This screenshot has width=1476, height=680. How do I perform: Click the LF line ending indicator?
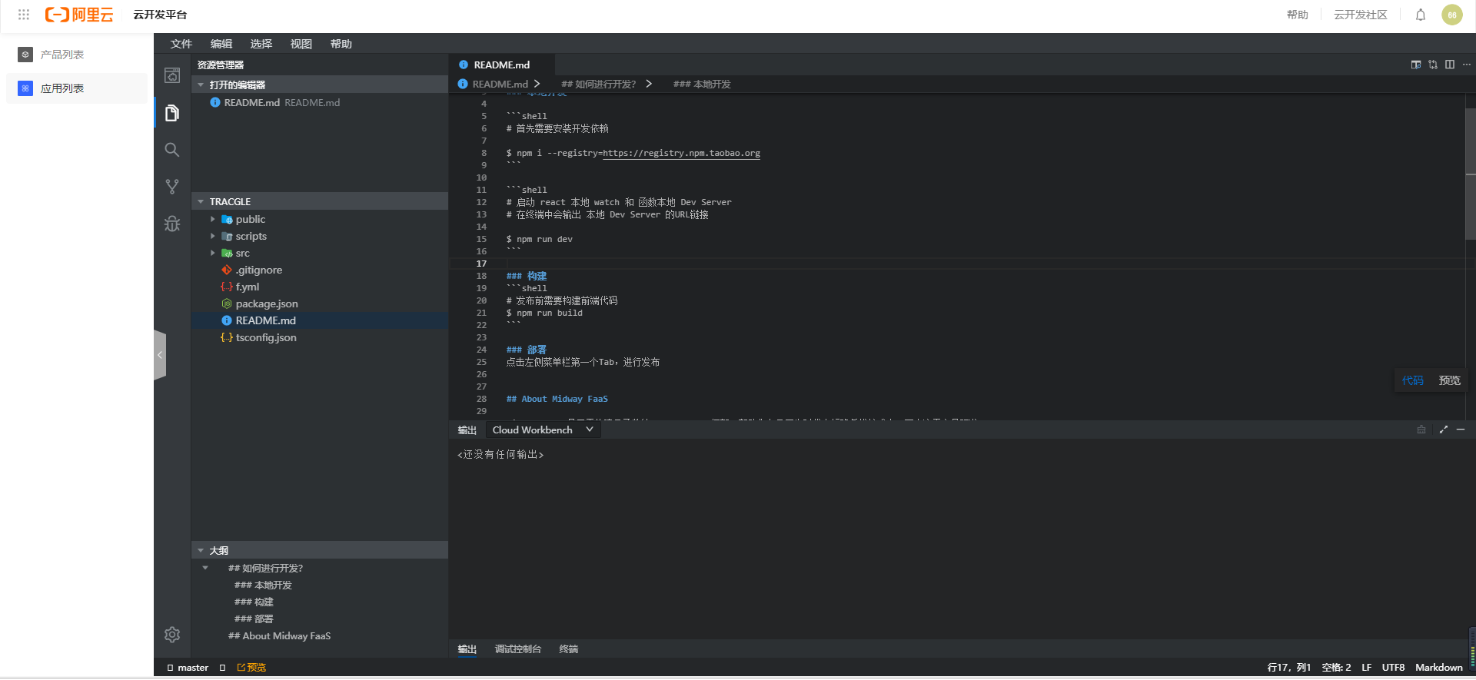pos(1367,668)
